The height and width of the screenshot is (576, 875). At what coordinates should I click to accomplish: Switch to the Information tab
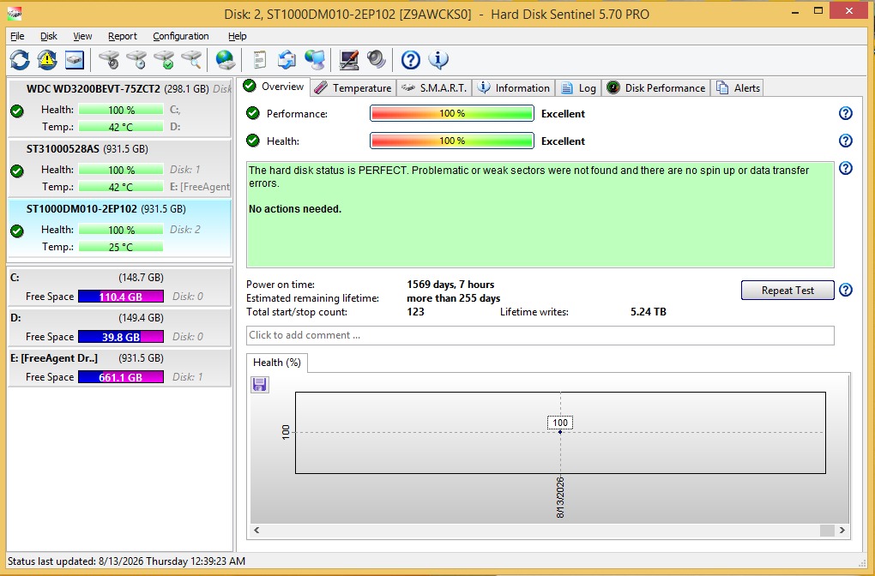pyautogui.click(x=514, y=87)
